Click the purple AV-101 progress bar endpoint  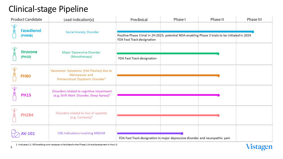tap(182, 134)
